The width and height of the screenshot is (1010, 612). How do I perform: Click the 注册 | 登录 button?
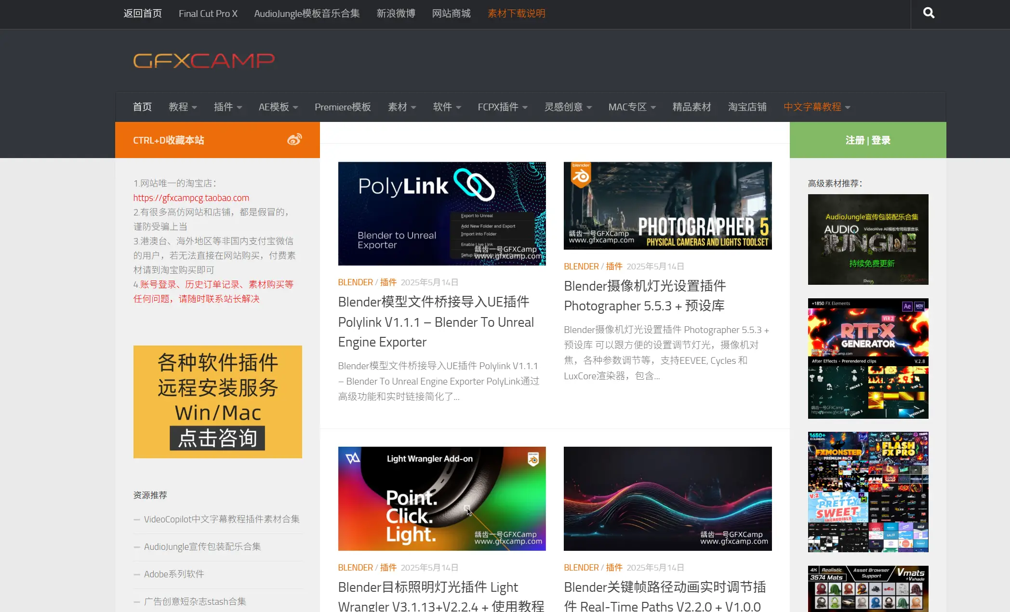[x=867, y=140]
